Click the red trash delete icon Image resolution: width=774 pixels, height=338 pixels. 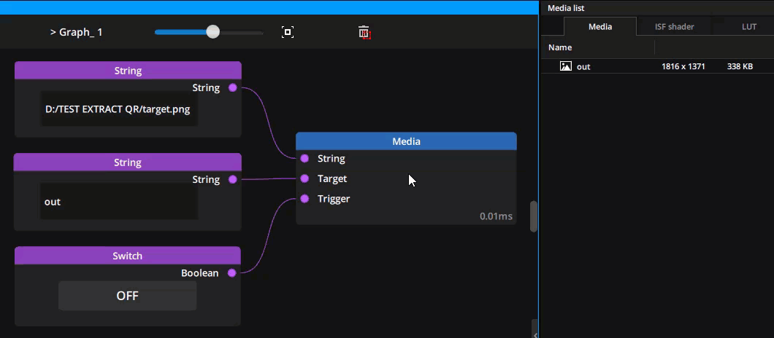click(x=364, y=32)
